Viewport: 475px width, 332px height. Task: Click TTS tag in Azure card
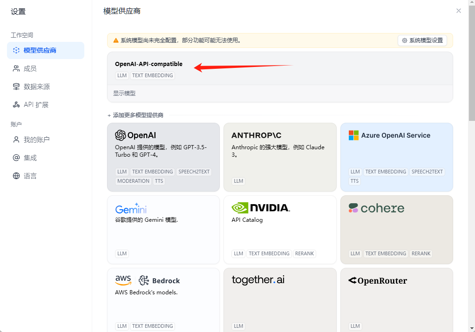point(354,181)
